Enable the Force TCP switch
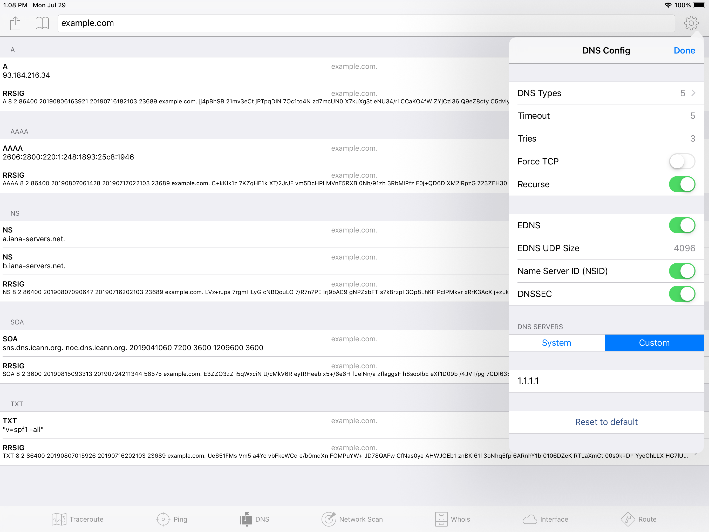Image resolution: width=709 pixels, height=532 pixels. point(682,161)
